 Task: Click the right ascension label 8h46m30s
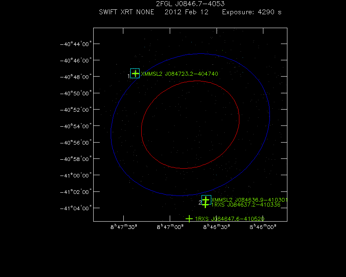217,227
